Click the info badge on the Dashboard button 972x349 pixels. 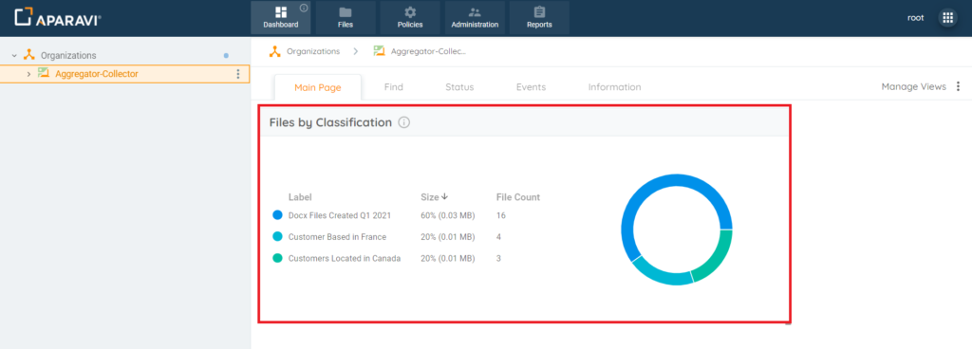coord(303,8)
